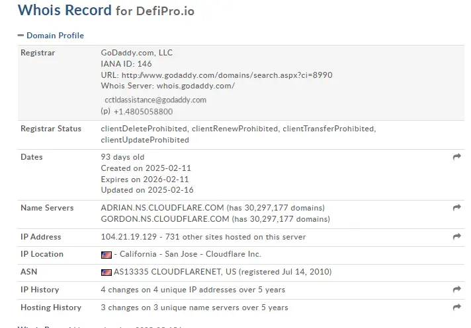Click the arrow icon in IP Address row
The height and width of the screenshot is (328, 471).
[x=456, y=237]
